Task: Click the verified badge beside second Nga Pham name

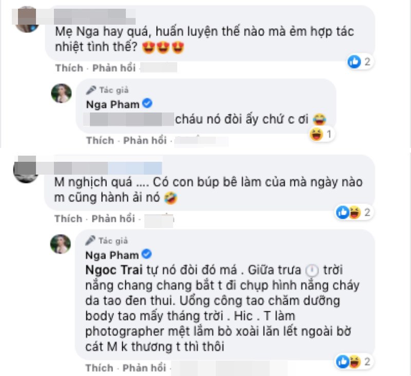Action: click(146, 254)
